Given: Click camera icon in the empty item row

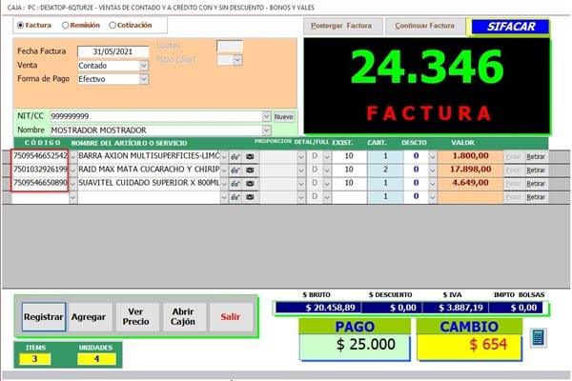Looking at the screenshot, I should point(250,197).
